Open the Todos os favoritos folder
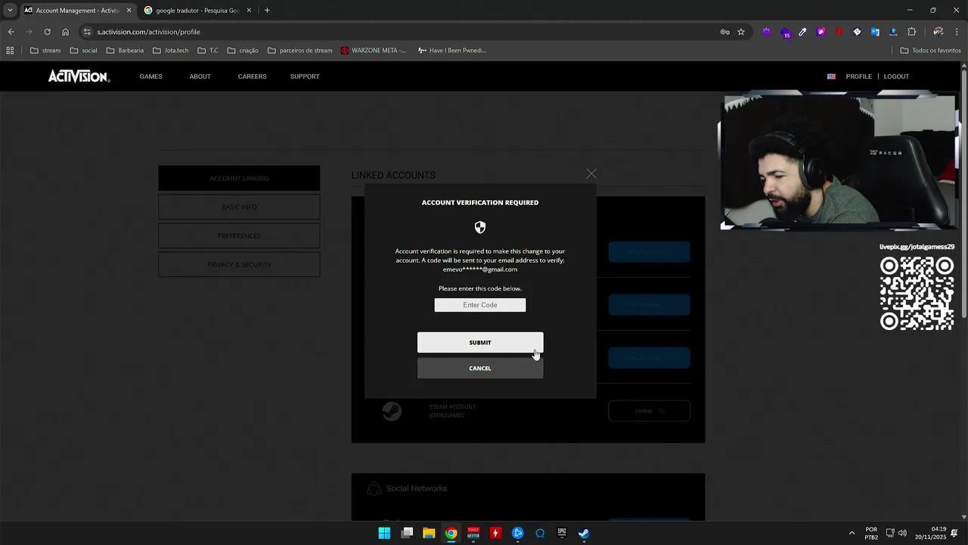Image resolution: width=968 pixels, height=545 pixels. tap(931, 51)
